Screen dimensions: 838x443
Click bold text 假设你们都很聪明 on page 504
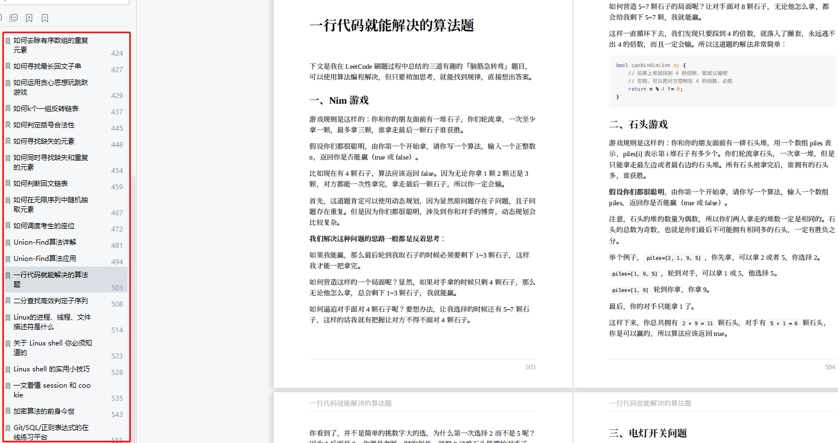(x=637, y=192)
